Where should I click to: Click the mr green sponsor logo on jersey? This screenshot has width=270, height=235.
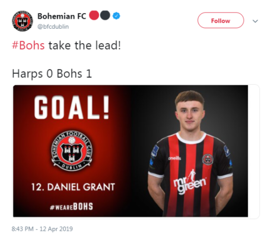[190, 182]
